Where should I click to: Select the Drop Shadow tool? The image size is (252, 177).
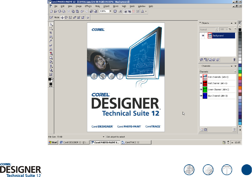(51, 70)
